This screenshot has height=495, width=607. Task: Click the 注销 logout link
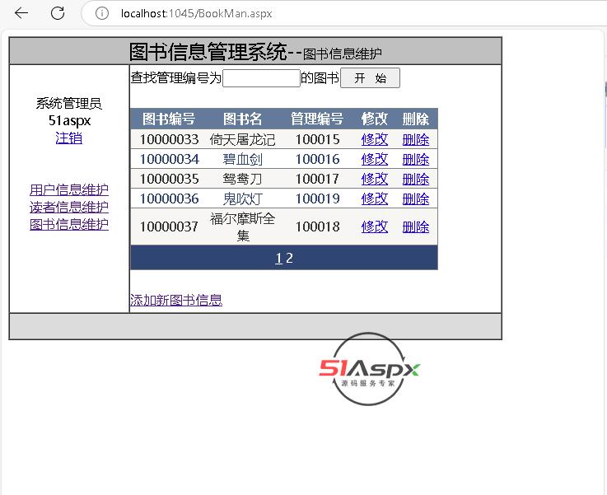click(x=68, y=138)
